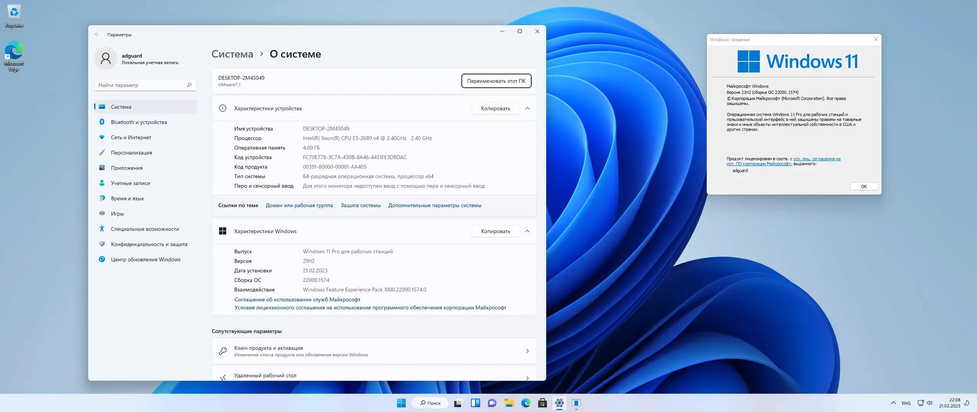Click the volume icon in the system tray
The height and width of the screenshot is (412, 977).
pyautogui.click(x=929, y=402)
